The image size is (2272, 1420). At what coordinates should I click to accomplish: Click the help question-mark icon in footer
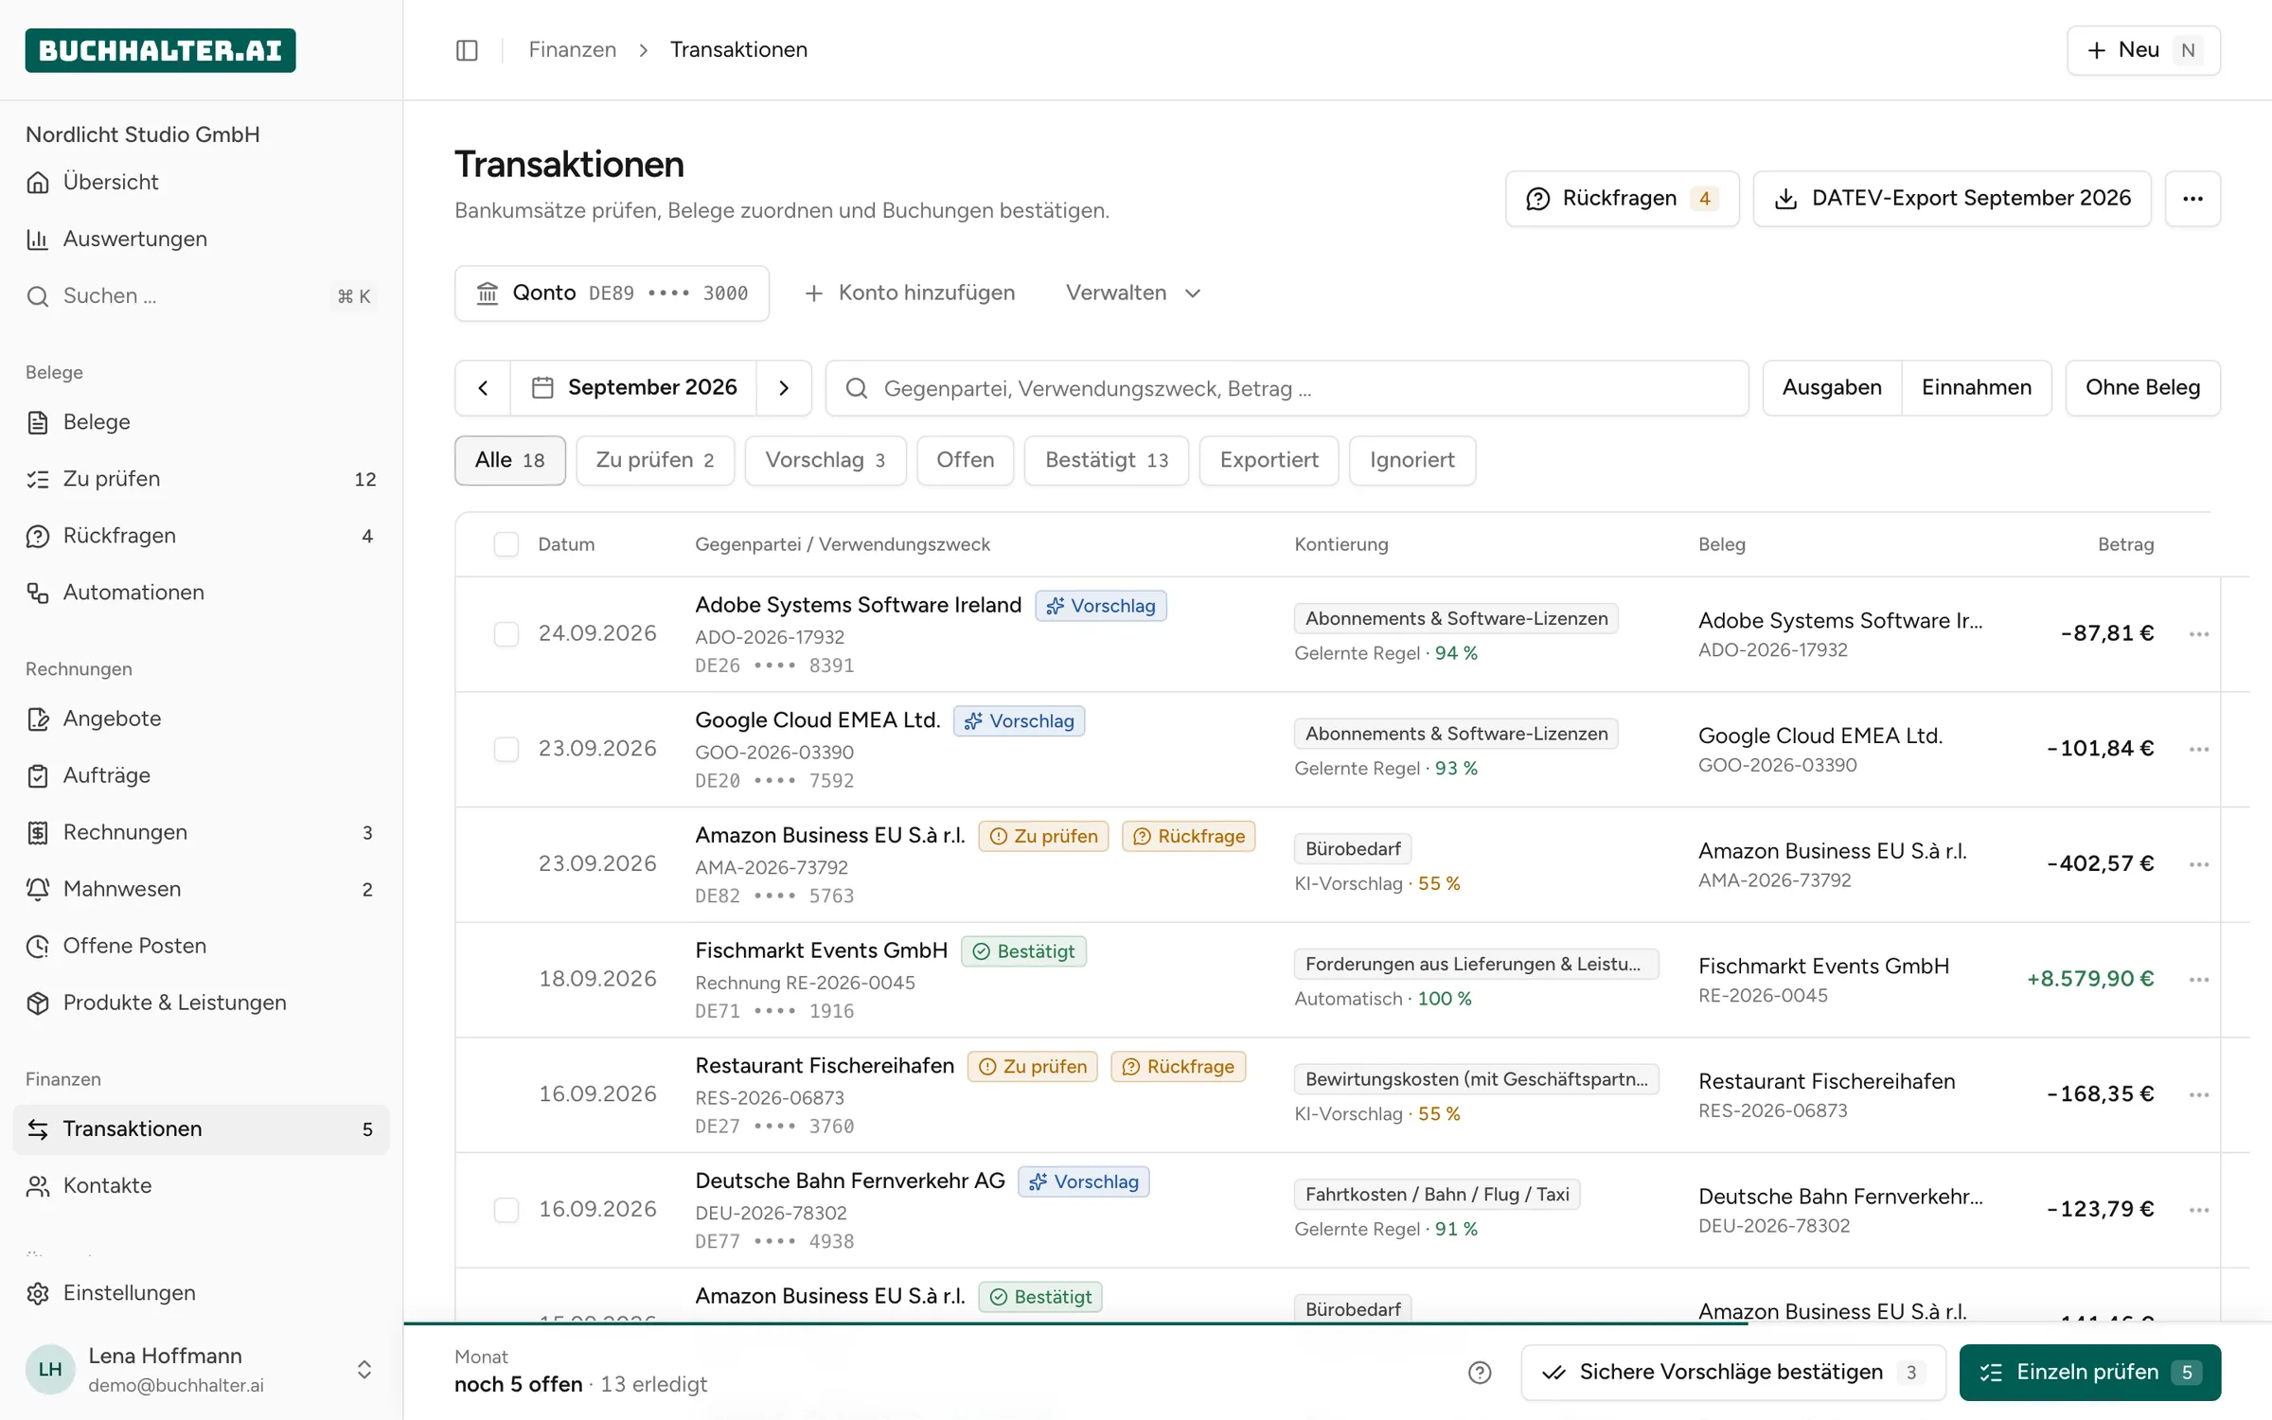pos(1480,1373)
